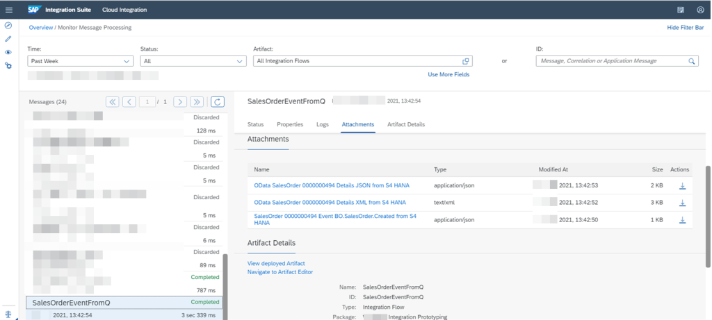The height and width of the screenshot is (320, 712).
Task: Click the messages list vertical scrollbar
Action: [x=225, y=287]
